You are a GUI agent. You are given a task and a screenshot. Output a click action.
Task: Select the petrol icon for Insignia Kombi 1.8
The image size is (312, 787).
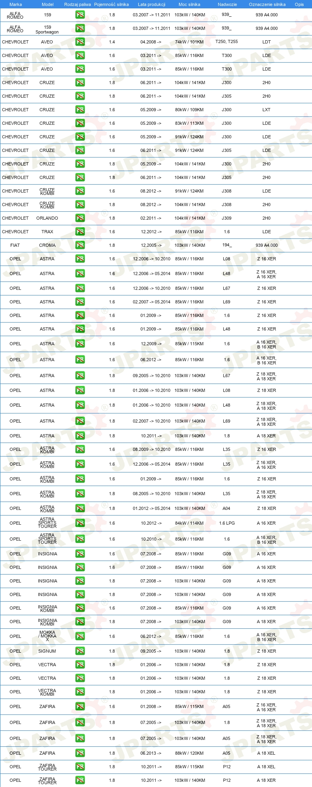coord(80,622)
